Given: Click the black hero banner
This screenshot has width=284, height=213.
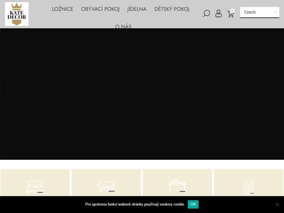Looking at the screenshot, I should (142, 94).
